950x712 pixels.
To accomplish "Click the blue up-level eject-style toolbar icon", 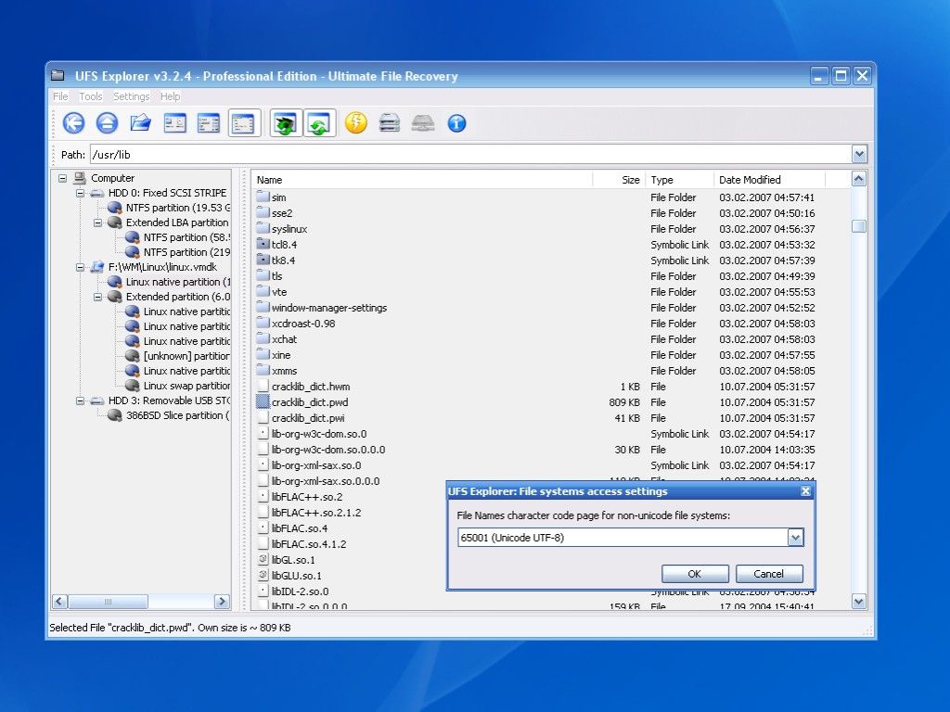I will click(x=108, y=123).
